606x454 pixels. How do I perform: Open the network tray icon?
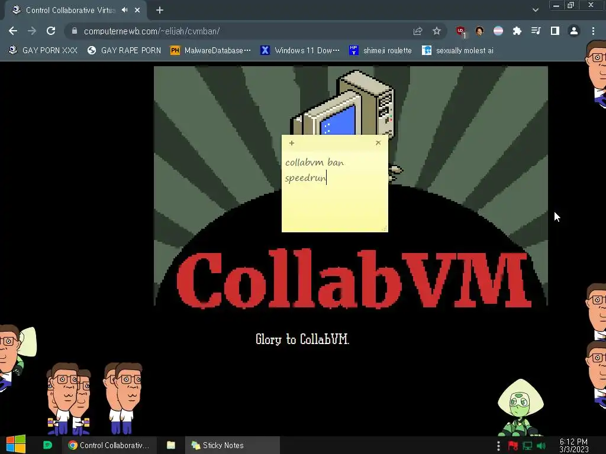click(x=527, y=446)
